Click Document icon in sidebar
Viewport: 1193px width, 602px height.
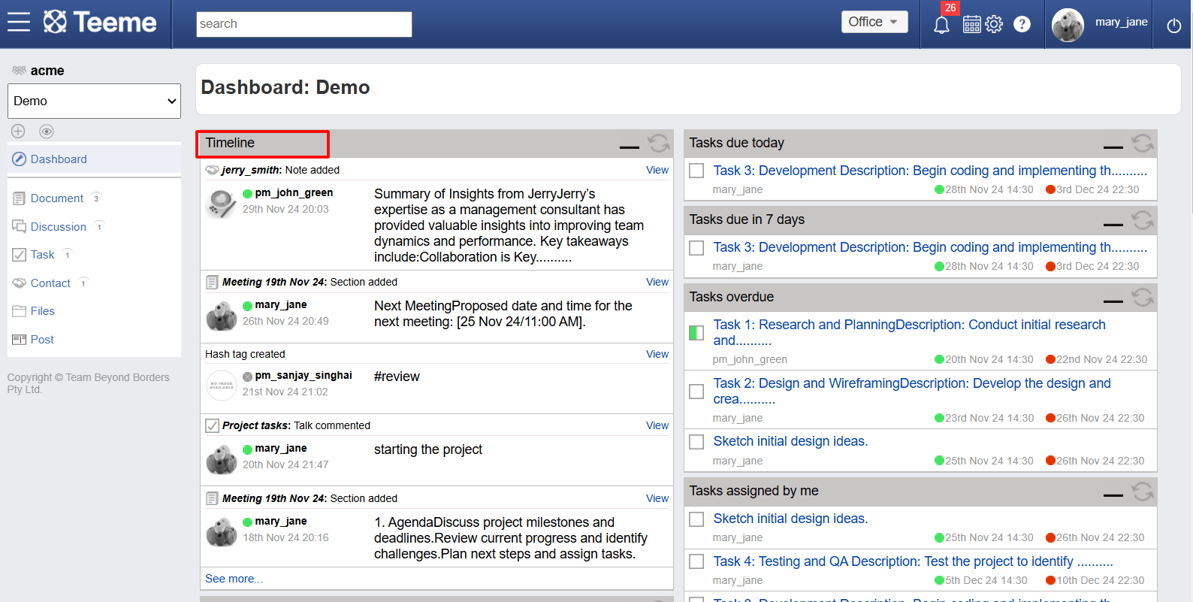click(x=20, y=198)
